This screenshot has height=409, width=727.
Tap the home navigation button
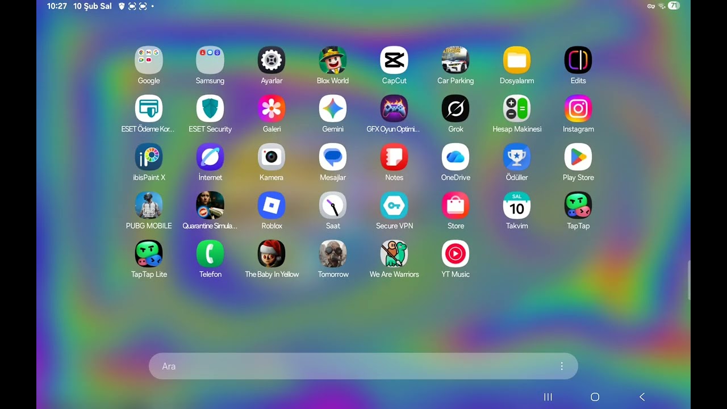(x=595, y=397)
